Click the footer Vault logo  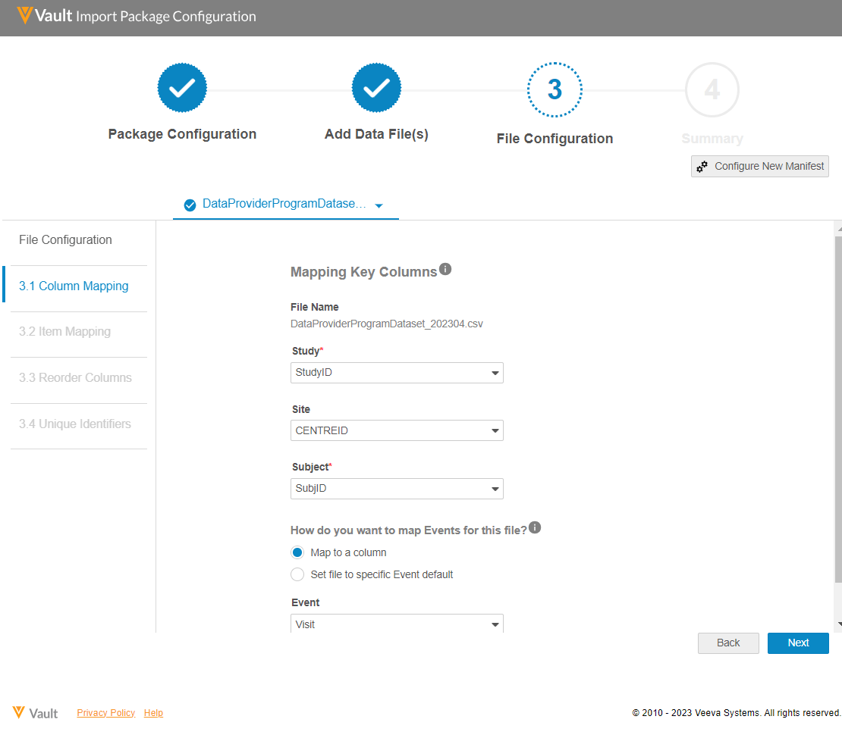[x=35, y=712]
